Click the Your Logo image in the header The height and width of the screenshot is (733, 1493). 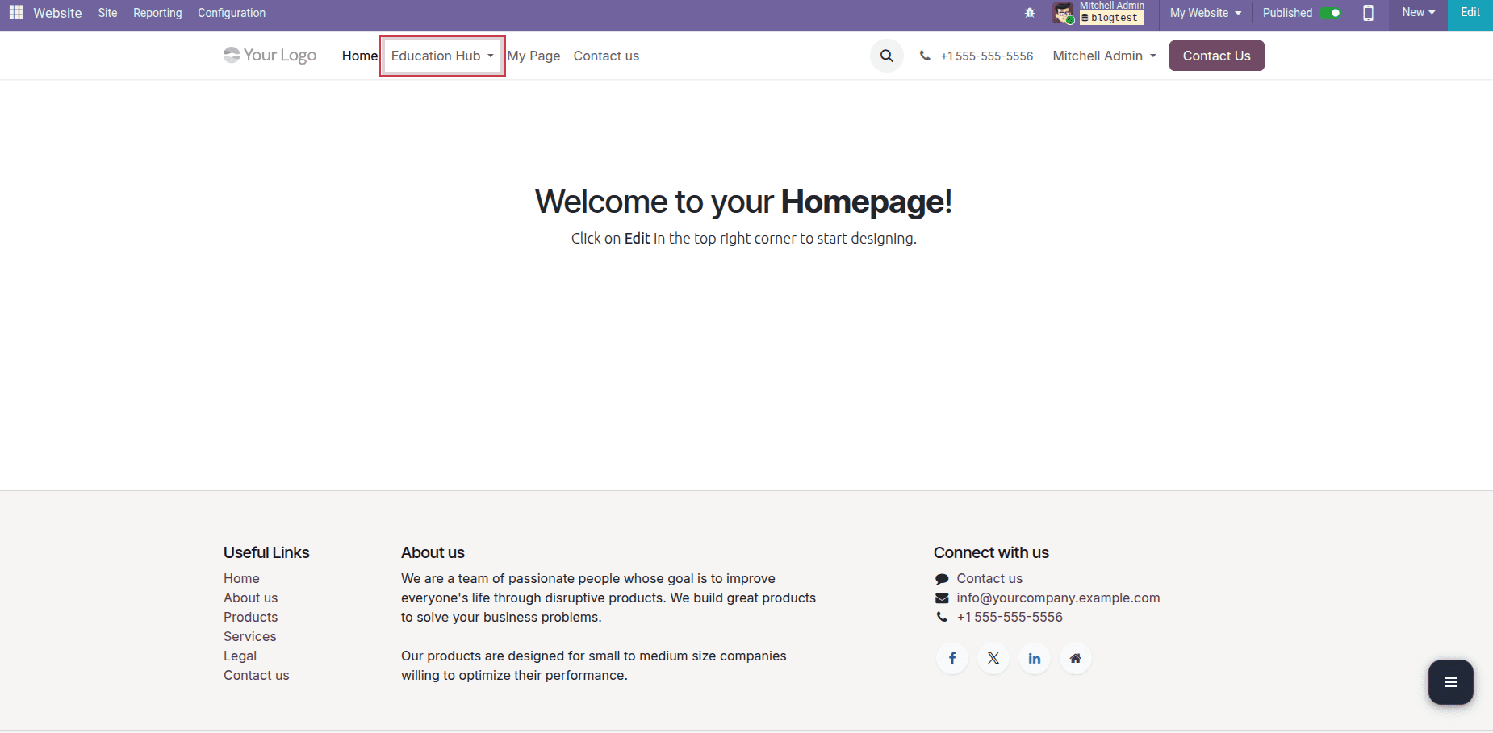pos(270,55)
